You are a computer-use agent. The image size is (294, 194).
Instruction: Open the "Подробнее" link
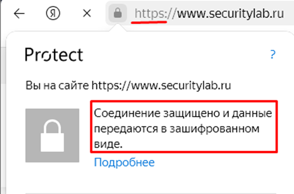point(124,162)
